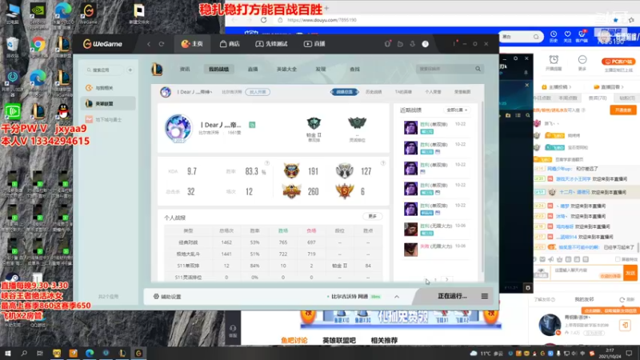
Task: Select 英雄联盟 in the WeGame sidebar
Action: point(108,104)
